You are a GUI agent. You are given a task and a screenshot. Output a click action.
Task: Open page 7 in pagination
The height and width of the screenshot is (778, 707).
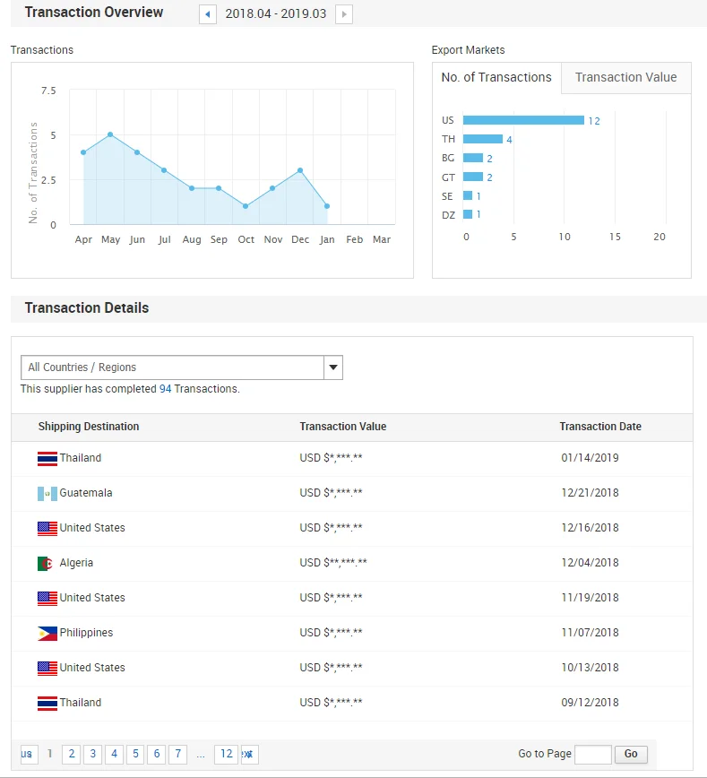[x=178, y=755]
